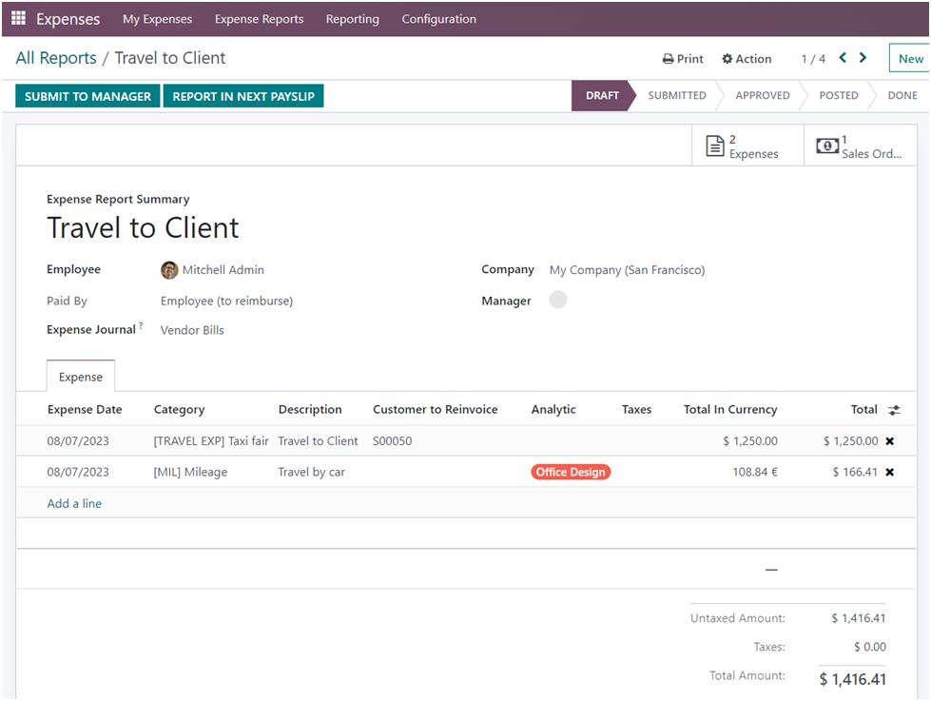Go to previous record arrow
The height and width of the screenshot is (701, 931).
843,58
